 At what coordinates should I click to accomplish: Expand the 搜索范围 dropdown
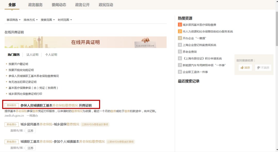48,20
